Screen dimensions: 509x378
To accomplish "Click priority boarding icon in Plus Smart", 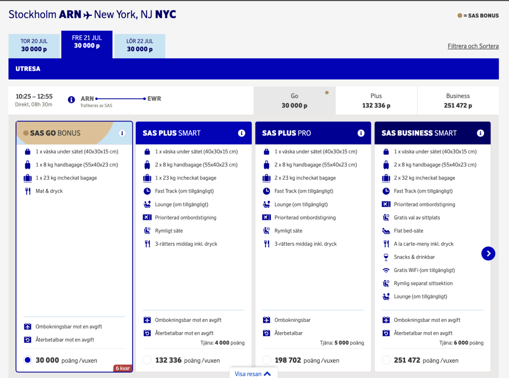I will click(x=147, y=217).
